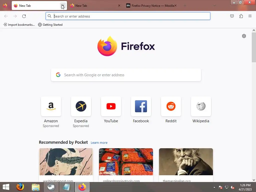
Task: Show hidden tray icons arrow
Action: tap(214, 187)
